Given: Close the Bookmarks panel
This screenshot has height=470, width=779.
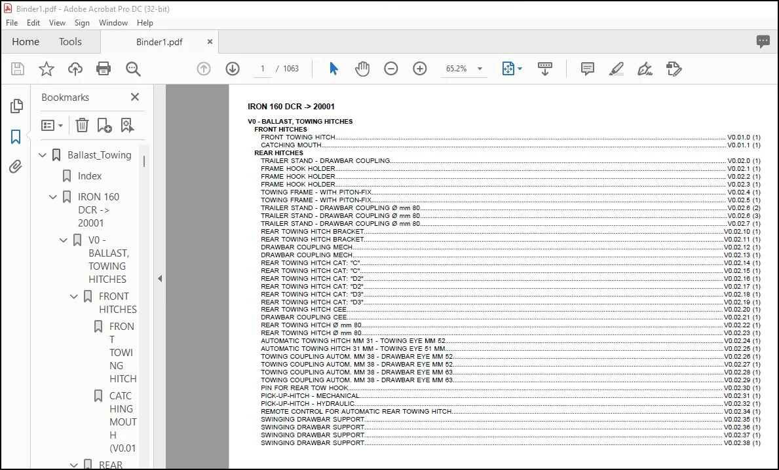Looking at the screenshot, I should (x=134, y=98).
